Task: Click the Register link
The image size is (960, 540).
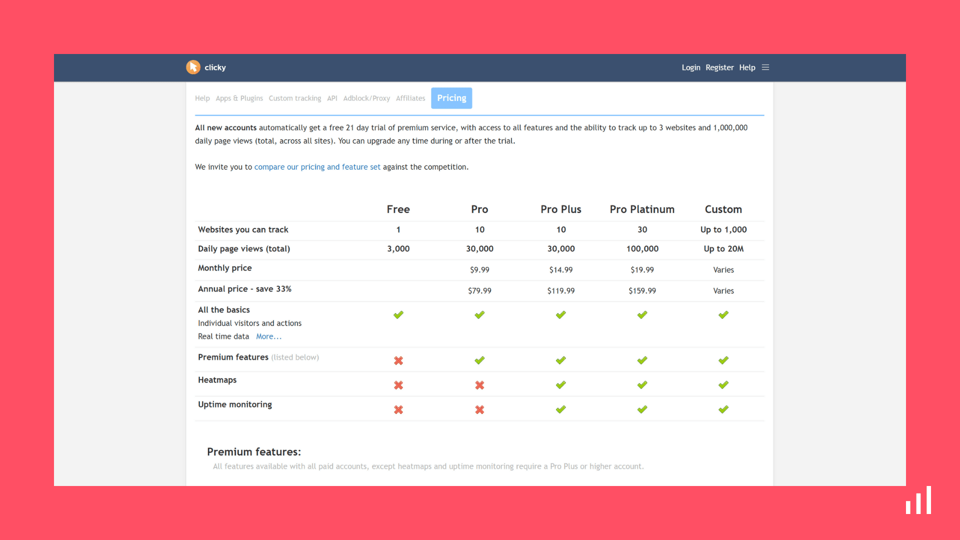Action: click(719, 67)
